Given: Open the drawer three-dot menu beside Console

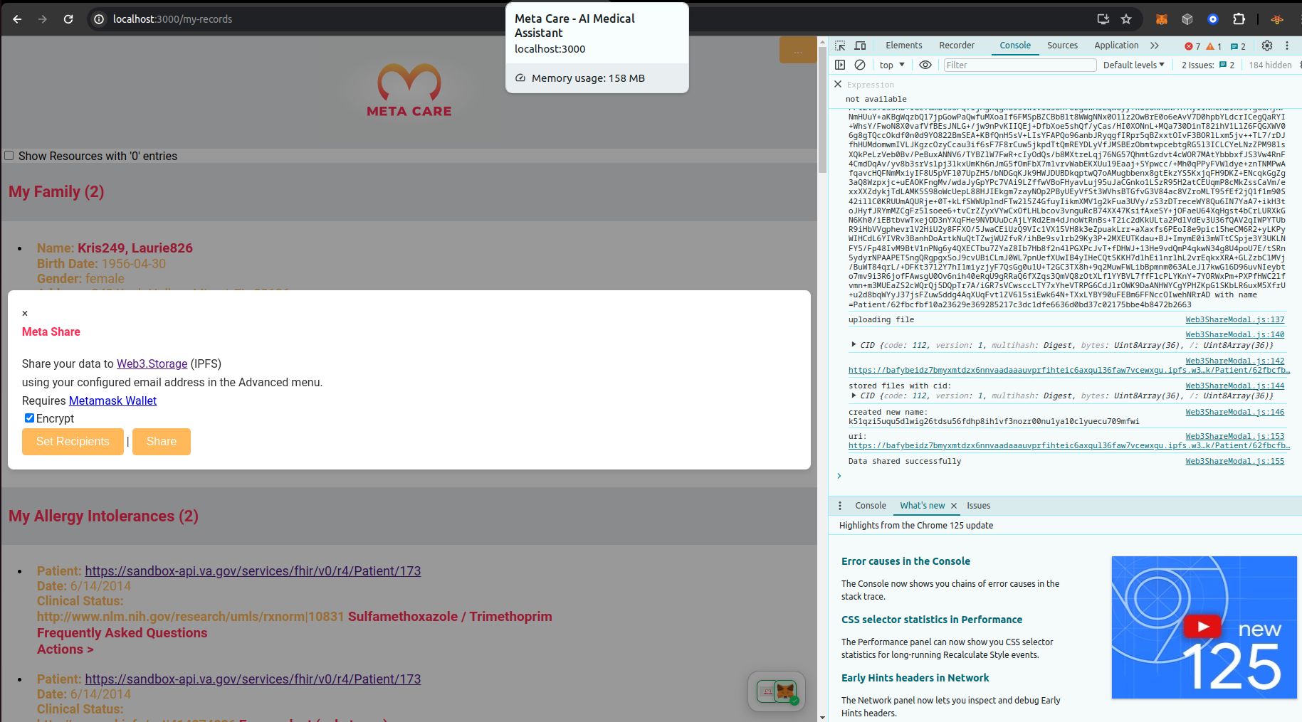Looking at the screenshot, I should click(840, 506).
